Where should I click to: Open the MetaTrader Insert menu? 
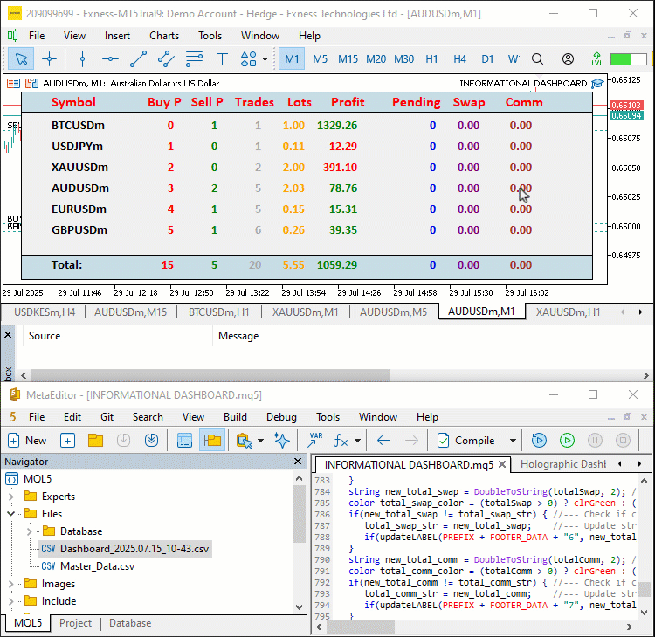pos(117,36)
